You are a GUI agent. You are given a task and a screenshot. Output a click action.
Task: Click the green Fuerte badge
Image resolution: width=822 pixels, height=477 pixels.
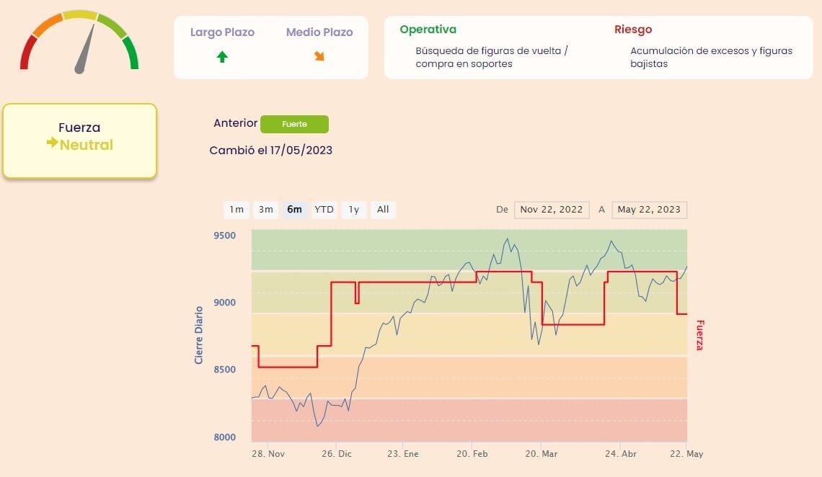point(294,124)
